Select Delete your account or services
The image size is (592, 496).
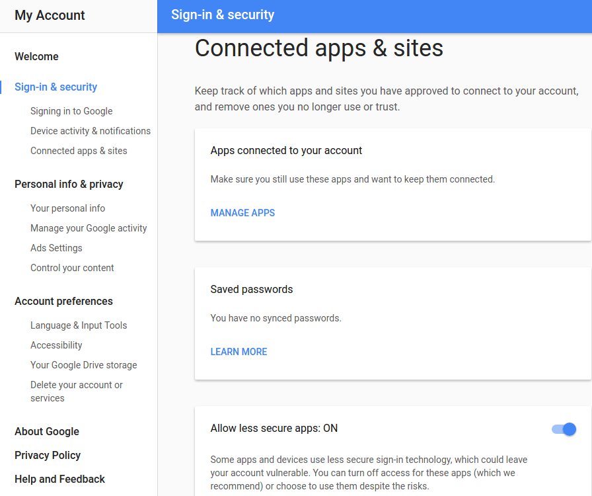(x=76, y=392)
